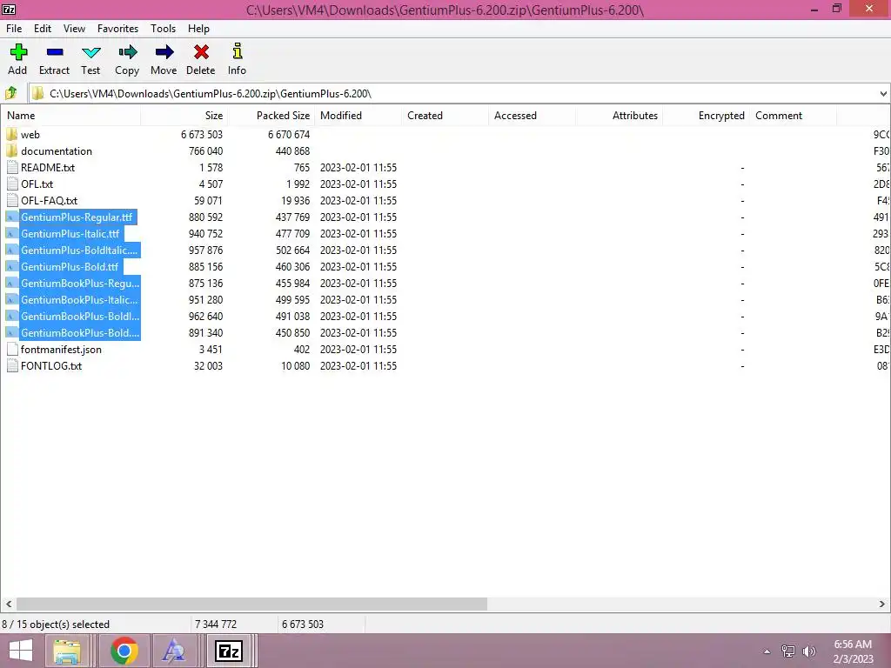Click the README.txt file icon

[12, 168]
